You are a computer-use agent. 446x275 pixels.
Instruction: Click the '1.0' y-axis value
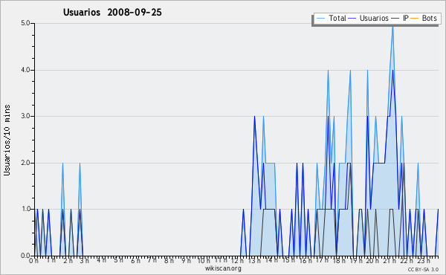[25, 210]
